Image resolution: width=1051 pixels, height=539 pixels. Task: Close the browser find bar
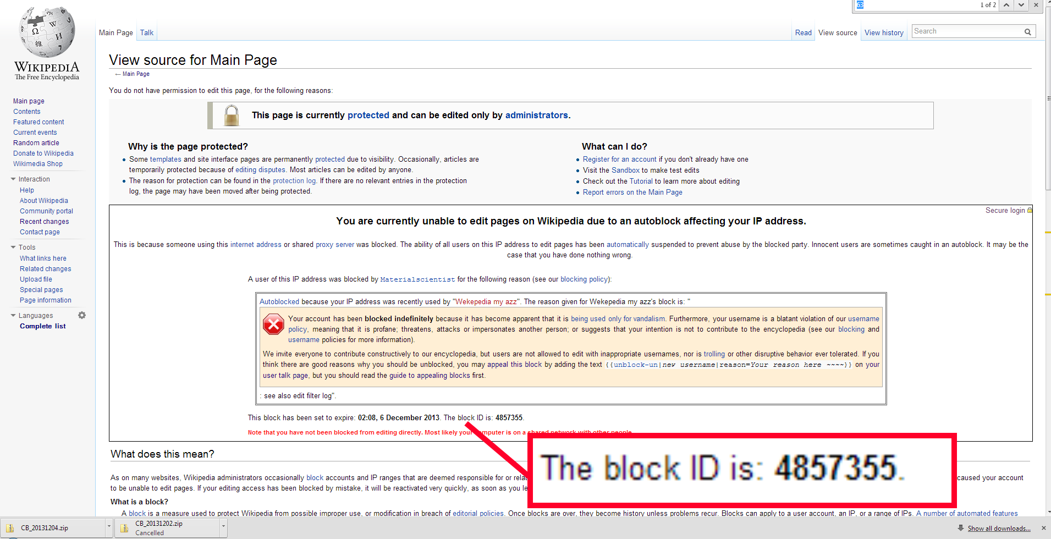pos(1036,5)
